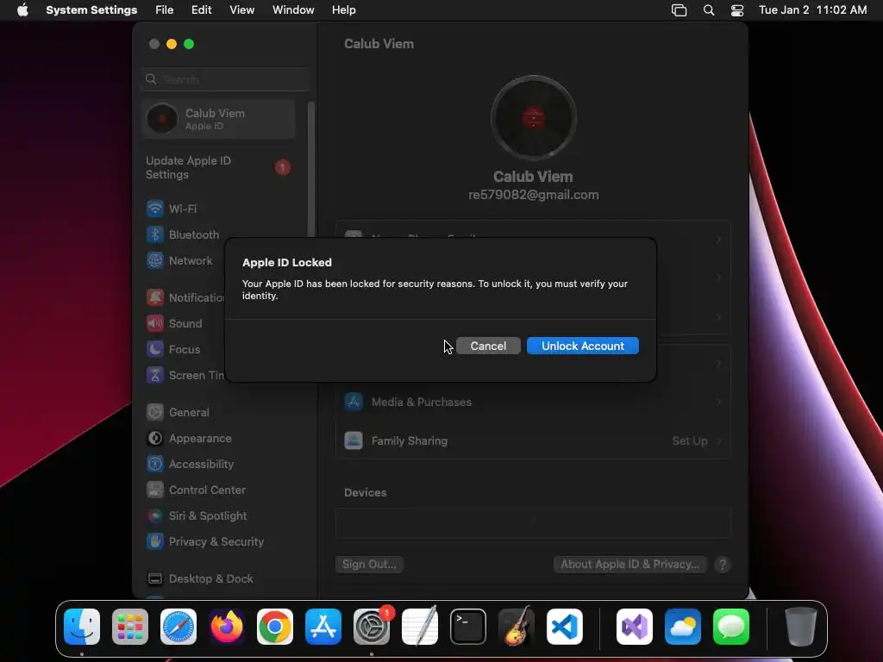This screenshot has width=883, height=662.
Task: Select the Wi-Fi icon in sidebar
Action: 155,209
